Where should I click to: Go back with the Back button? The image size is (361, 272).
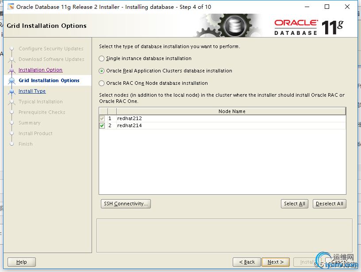click(247, 262)
